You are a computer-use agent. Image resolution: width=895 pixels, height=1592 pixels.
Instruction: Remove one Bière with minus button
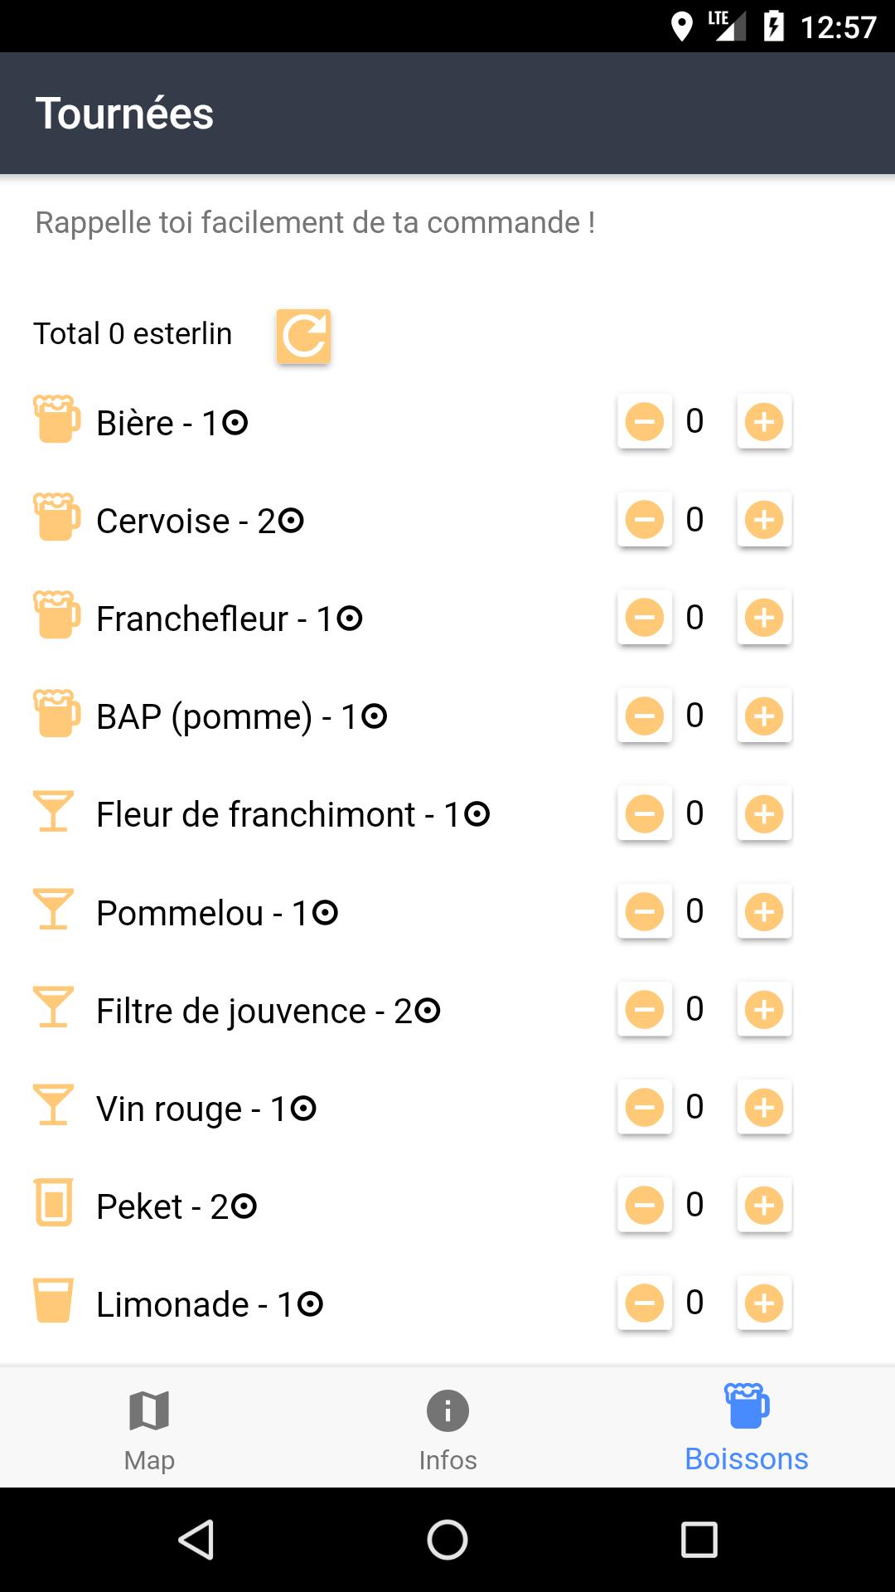(x=645, y=421)
